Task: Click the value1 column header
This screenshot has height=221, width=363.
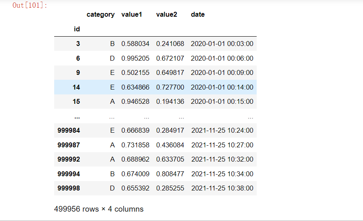Action: [x=132, y=15]
